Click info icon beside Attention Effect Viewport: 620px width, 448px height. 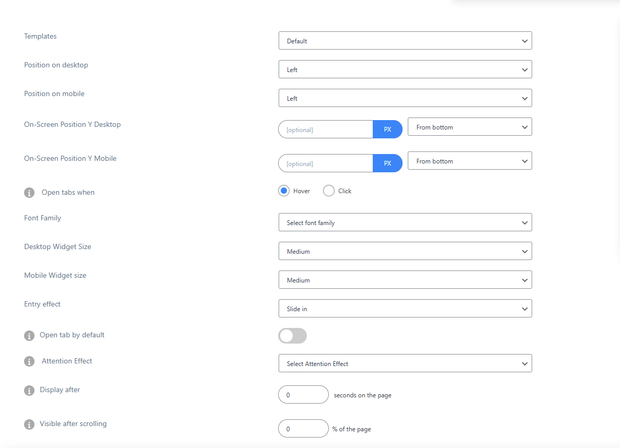point(29,361)
